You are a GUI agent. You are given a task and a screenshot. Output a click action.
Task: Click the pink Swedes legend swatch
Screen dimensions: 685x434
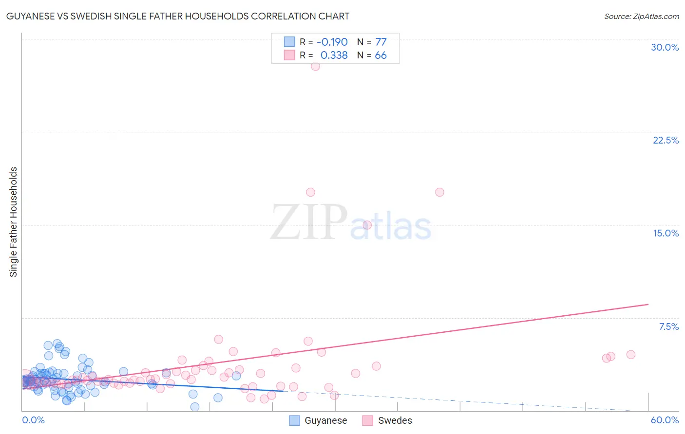click(x=368, y=420)
